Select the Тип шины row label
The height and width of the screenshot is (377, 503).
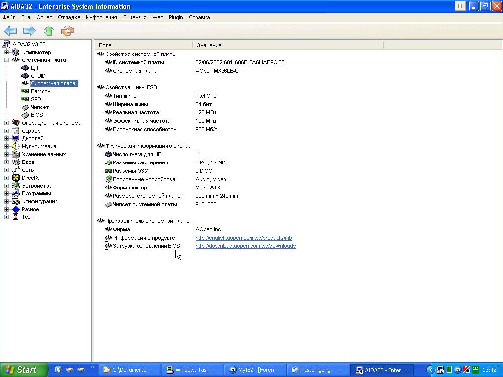(125, 96)
